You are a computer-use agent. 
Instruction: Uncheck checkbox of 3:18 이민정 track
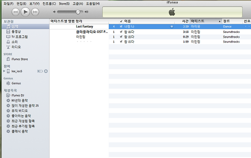(x=121, y=32)
